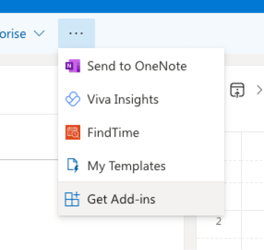Image resolution: width=264 pixels, height=250 pixels.
Task: Click the OneNote icon in the menu
Action: pyautogui.click(x=73, y=66)
